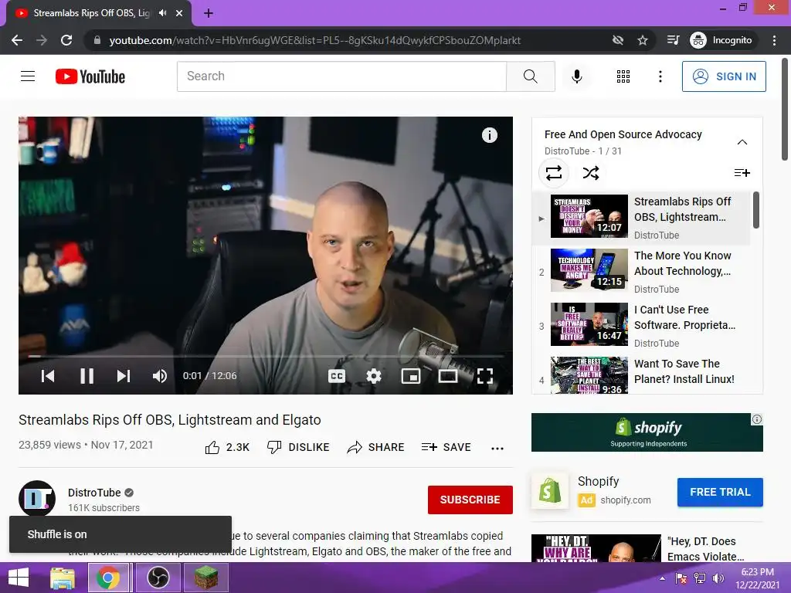Viewport: 791px width, 593px height.
Task: Click the Incognito profile indicator
Action: (721, 40)
